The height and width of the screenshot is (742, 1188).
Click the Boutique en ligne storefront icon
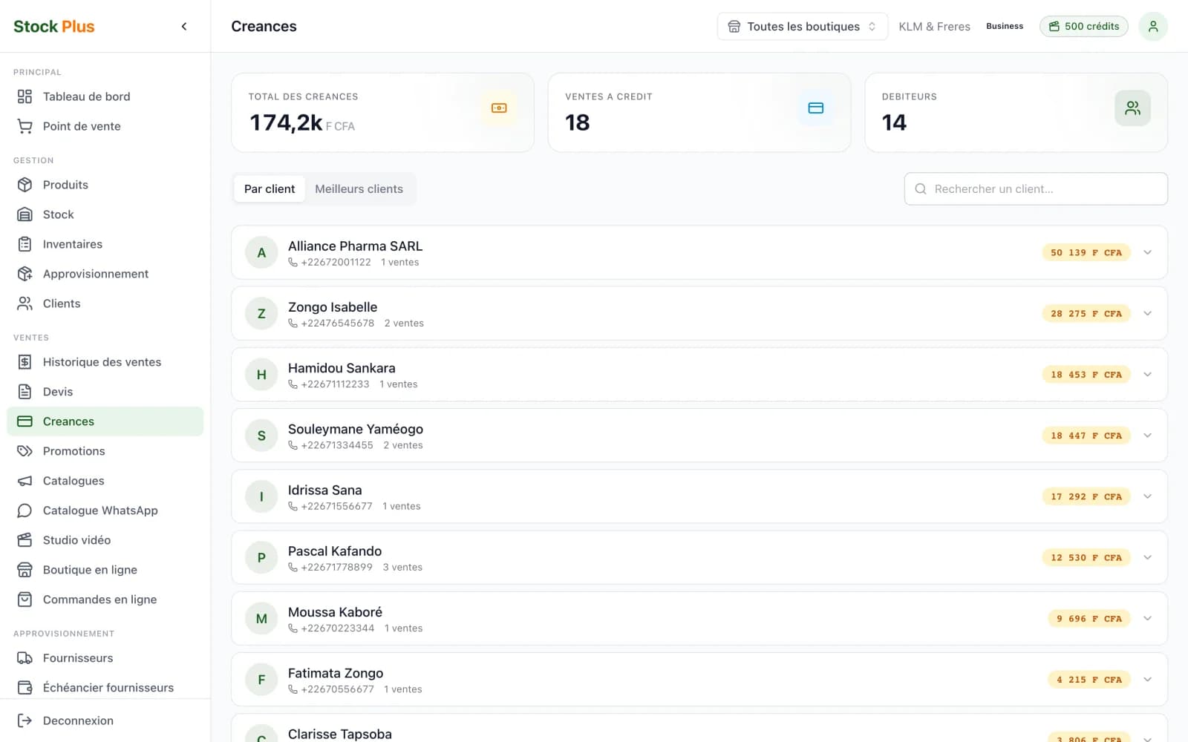(25, 570)
